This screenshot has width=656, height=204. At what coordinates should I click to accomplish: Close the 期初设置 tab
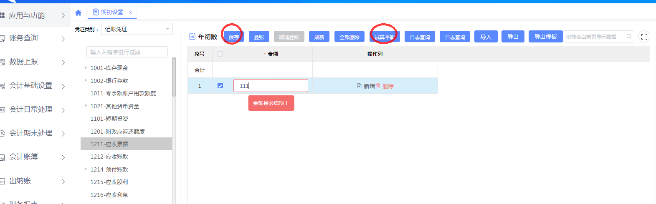[130, 12]
